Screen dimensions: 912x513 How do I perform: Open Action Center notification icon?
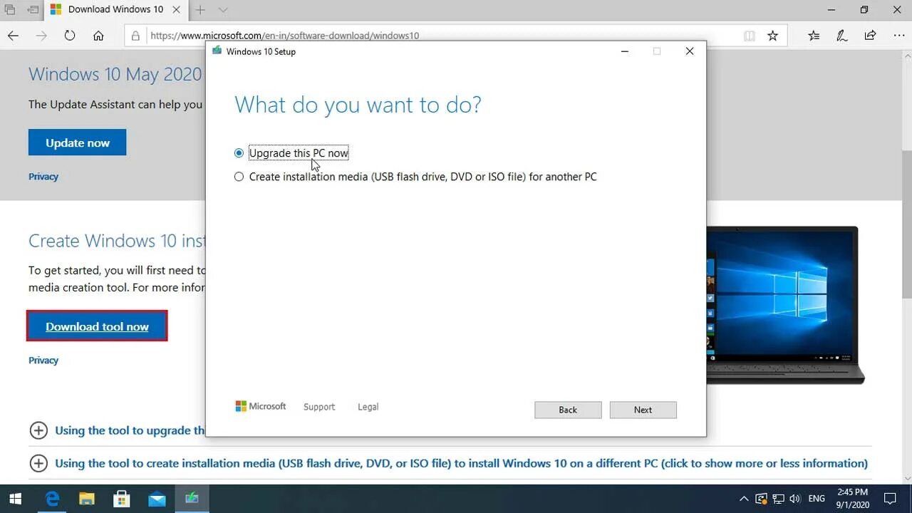coord(890,499)
